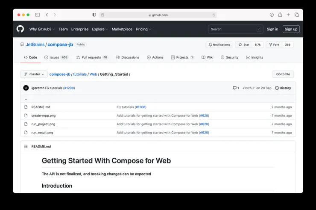Screen dimensions: 316x210
Task: Click the Safari share icon
Action: coord(280,15)
